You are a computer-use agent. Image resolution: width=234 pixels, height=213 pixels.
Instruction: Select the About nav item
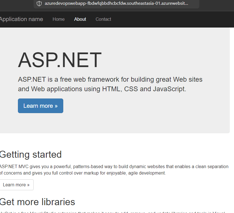(x=80, y=19)
